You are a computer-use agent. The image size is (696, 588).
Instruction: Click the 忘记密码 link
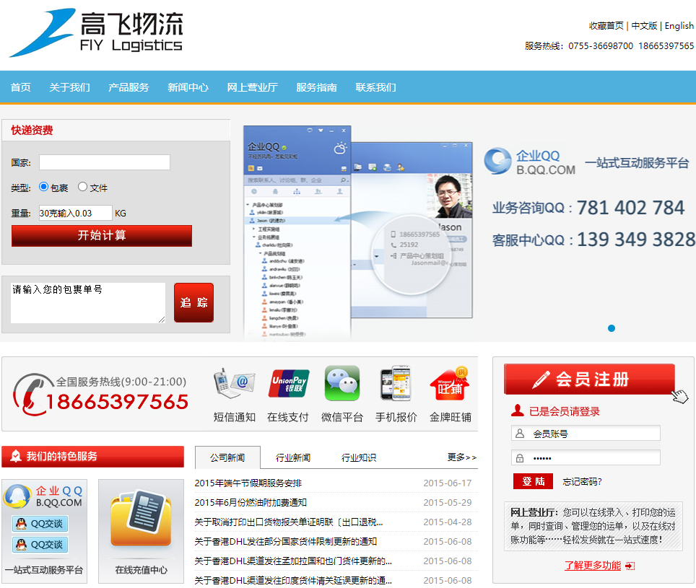coord(582,481)
